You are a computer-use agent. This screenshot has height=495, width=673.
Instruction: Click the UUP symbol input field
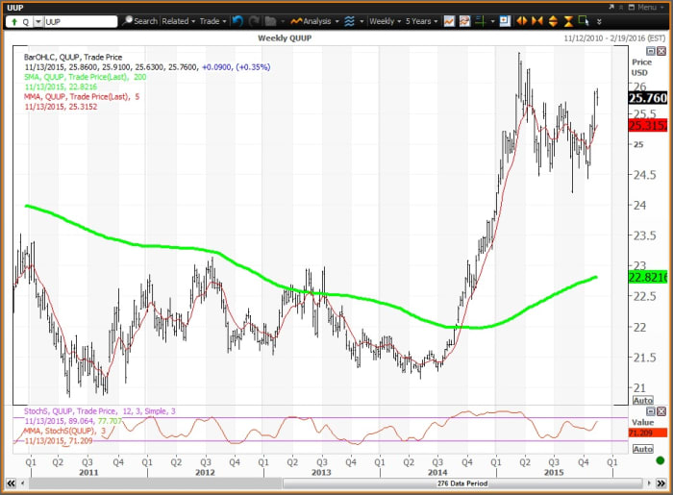coord(79,20)
